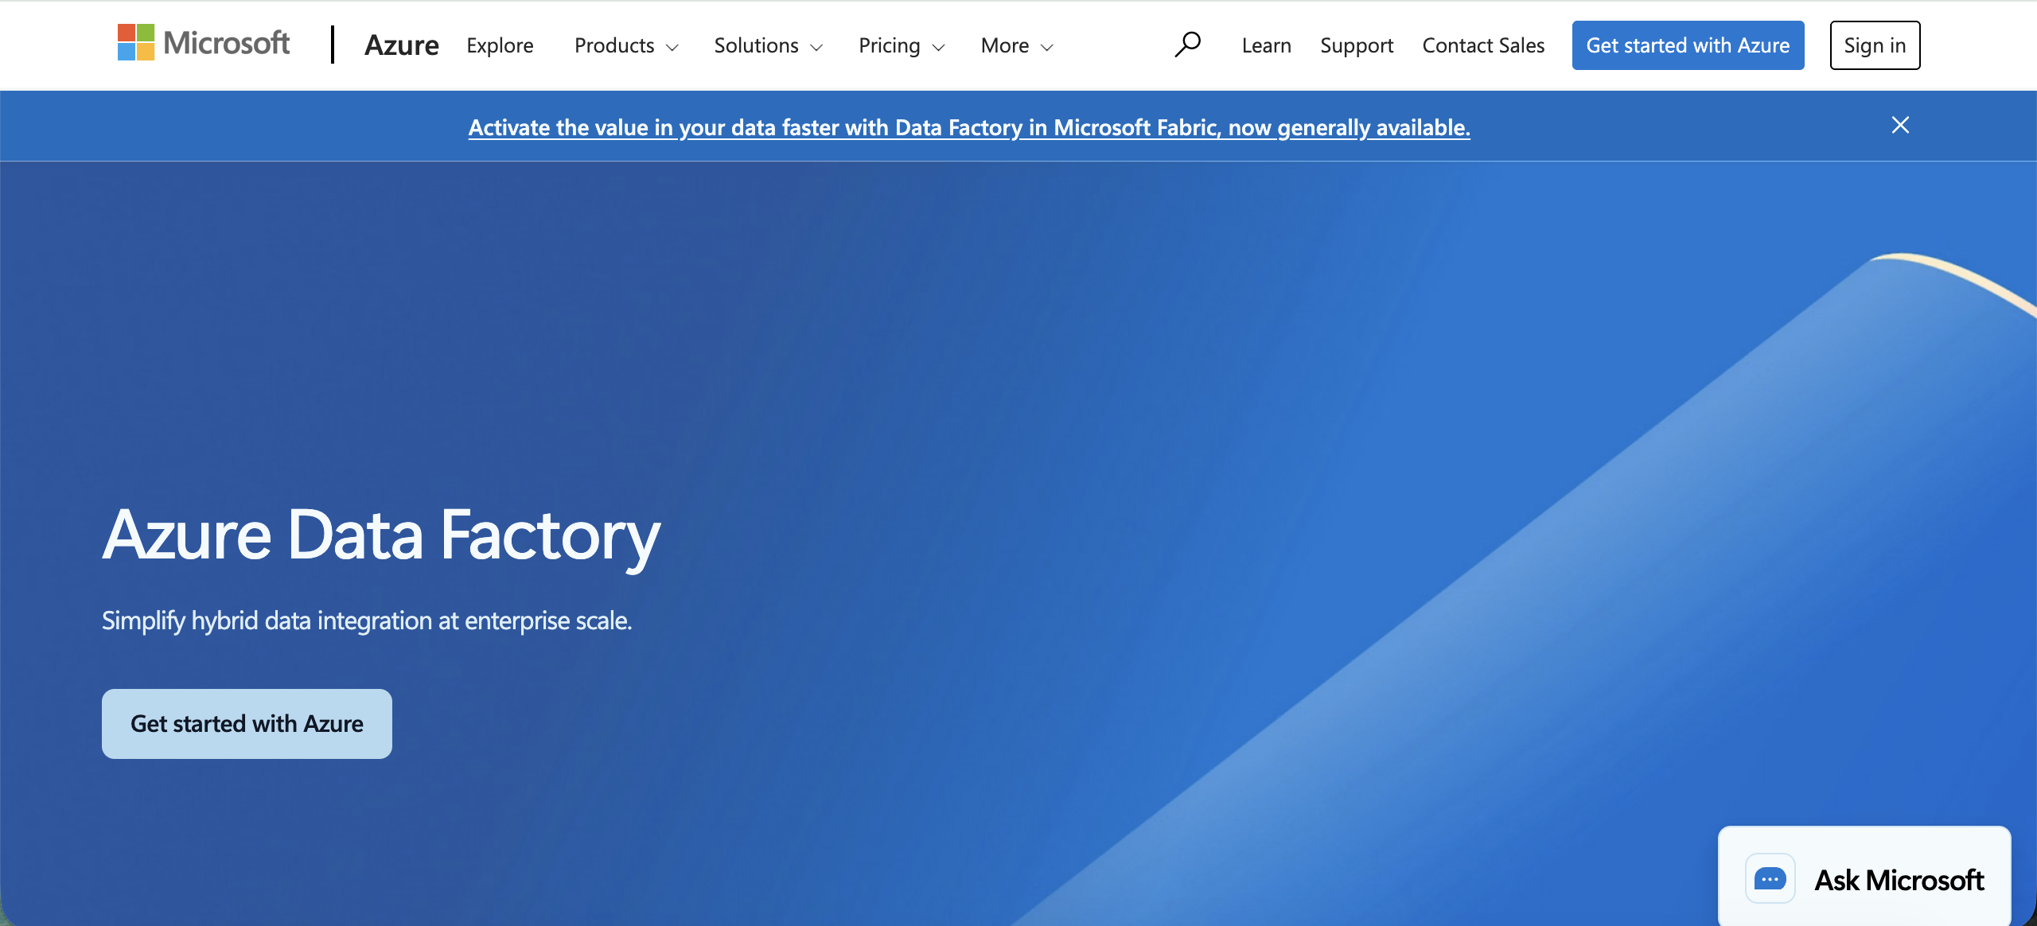Expand the Pricing dropdown

point(902,45)
